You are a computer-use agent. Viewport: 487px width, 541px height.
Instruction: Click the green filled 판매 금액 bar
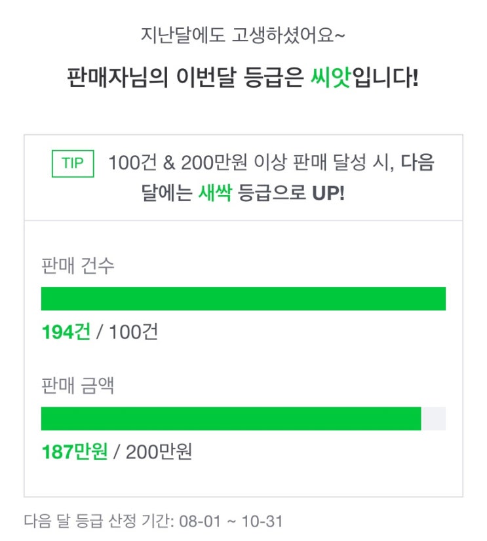click(x=231, y=419)
